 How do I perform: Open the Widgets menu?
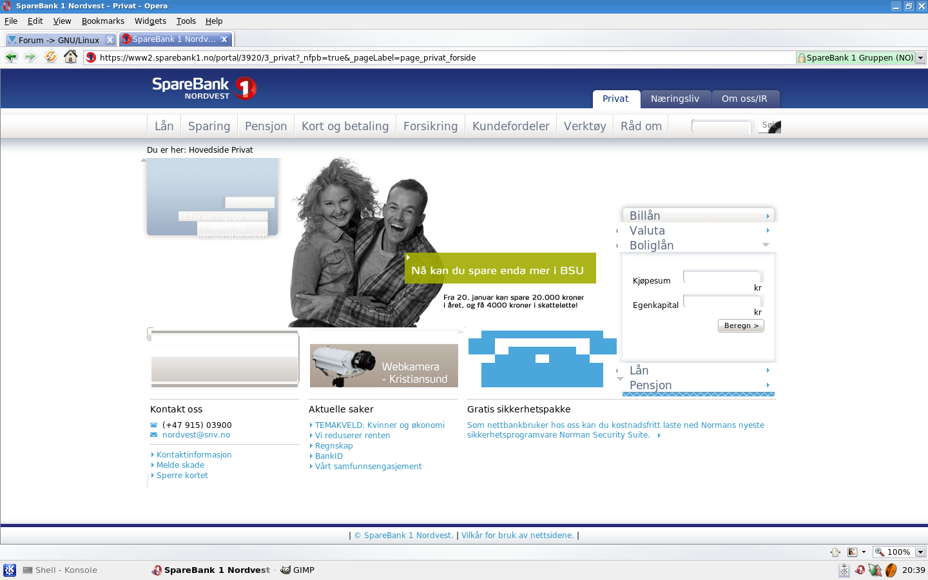tap(150, 21)
